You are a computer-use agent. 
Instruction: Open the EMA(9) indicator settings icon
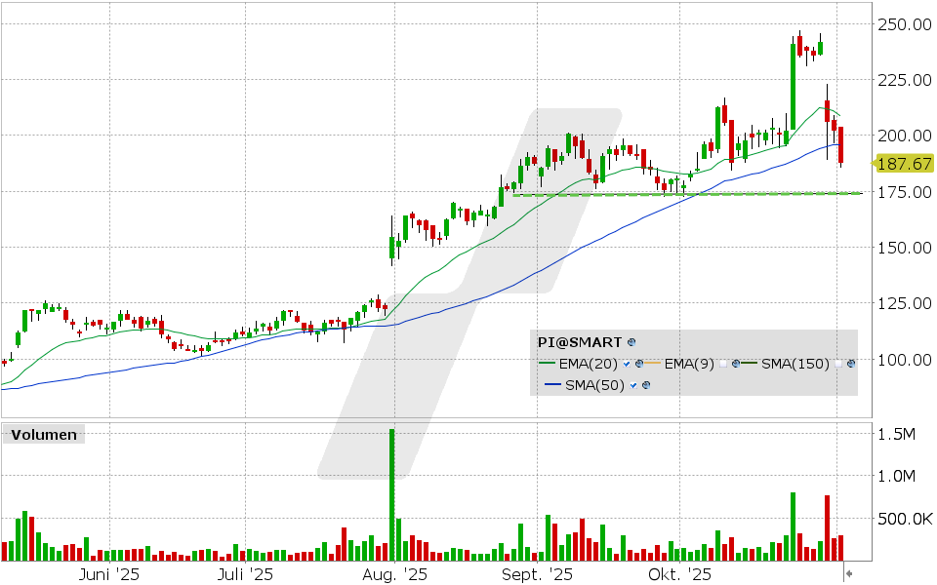[x=735, y=363]
